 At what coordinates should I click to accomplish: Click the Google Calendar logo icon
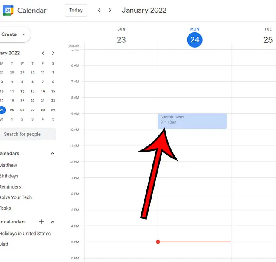point(8,10)
